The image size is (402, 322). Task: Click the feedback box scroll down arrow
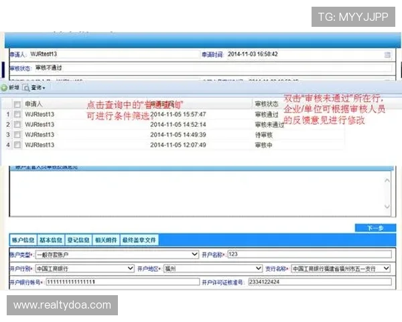[x=387, y=207]
